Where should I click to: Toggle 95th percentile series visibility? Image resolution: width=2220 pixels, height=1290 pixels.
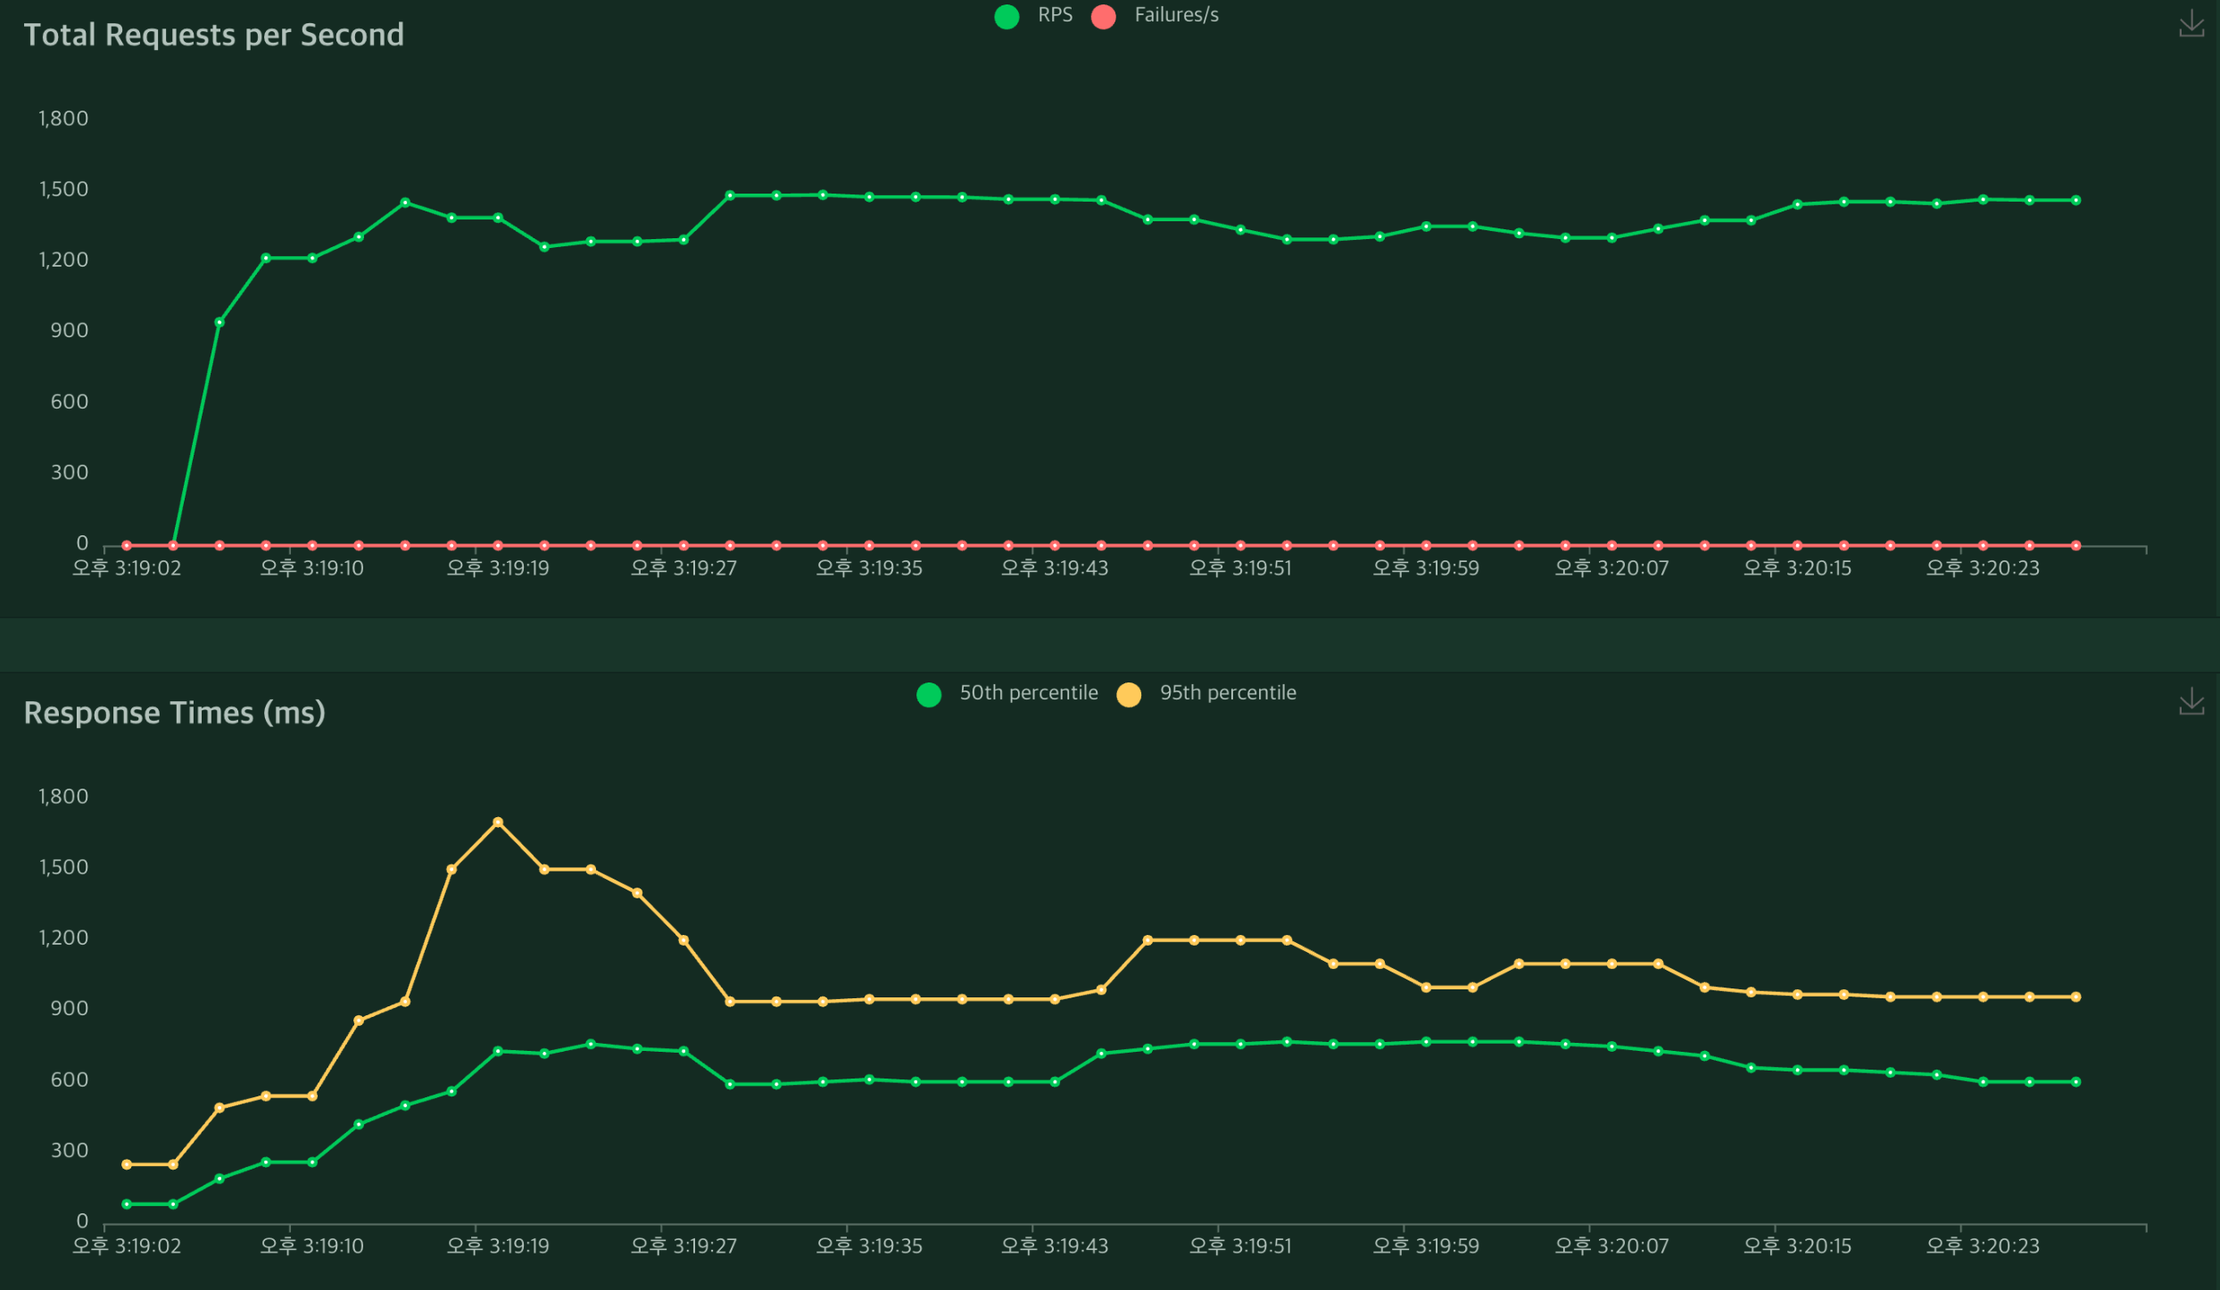coord(1227,693)
